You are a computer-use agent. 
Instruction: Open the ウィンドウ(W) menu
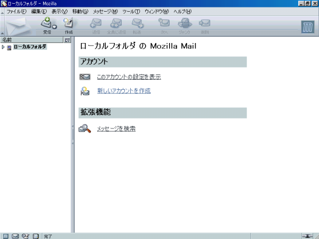[157, 12]
